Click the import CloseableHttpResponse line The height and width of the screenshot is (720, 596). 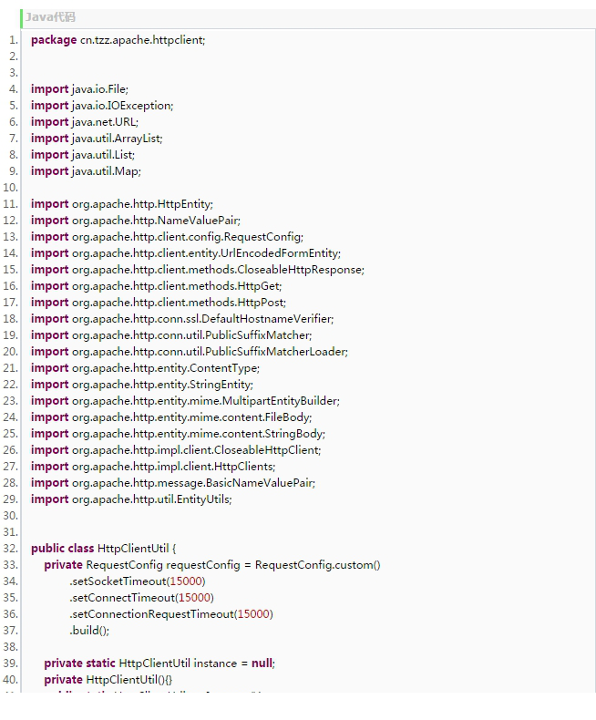tap(198, 270)
